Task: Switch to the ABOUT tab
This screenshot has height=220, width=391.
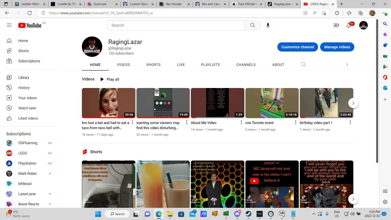Action: click(x=278, y=65)
